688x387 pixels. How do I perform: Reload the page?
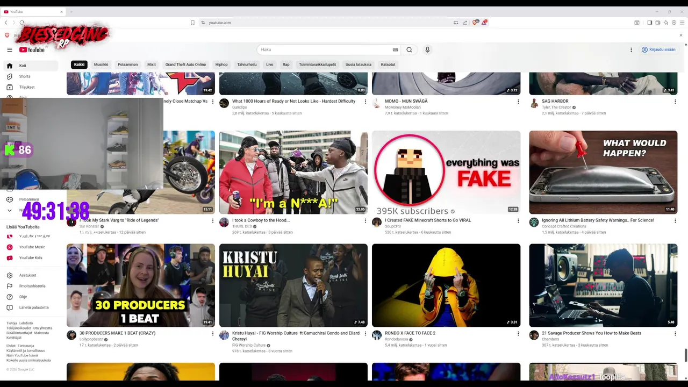[21, 23]
